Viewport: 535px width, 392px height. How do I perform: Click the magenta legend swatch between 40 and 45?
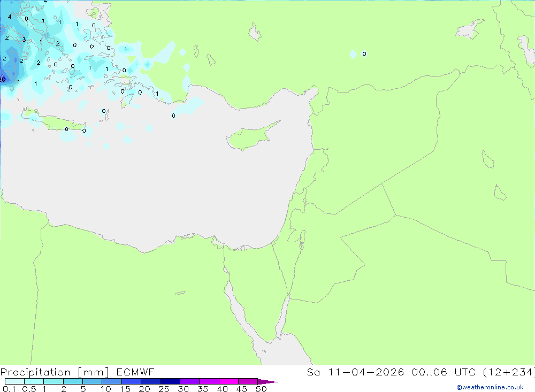[x=228, y=381]
